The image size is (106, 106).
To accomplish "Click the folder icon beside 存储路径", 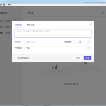I will coord(89,48).
